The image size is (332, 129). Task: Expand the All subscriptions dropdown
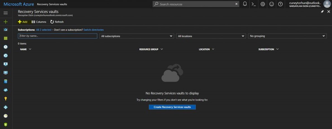click(137, 36)
